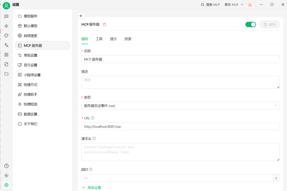Open the paintbrush palette sidebar icon
The image size is (287, 191).
click(x=6, y=35)
